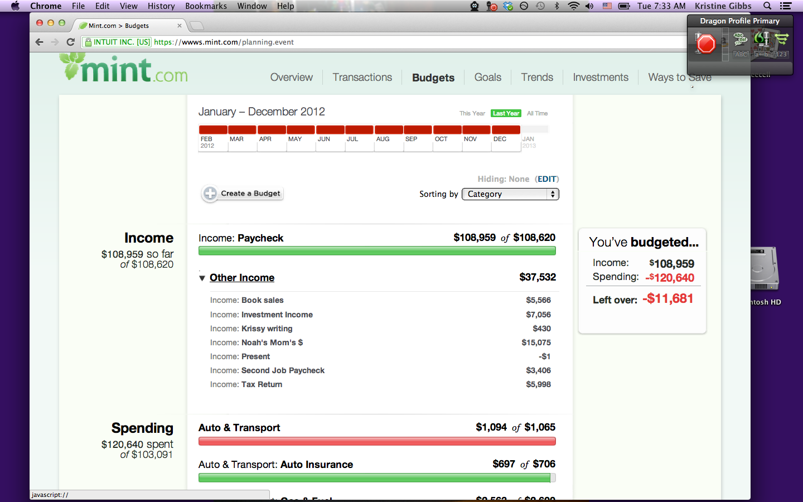Open the Sorting by Category dropdown
The height and width of the screenshot is (502, 803).
click(x=510, y=194)
